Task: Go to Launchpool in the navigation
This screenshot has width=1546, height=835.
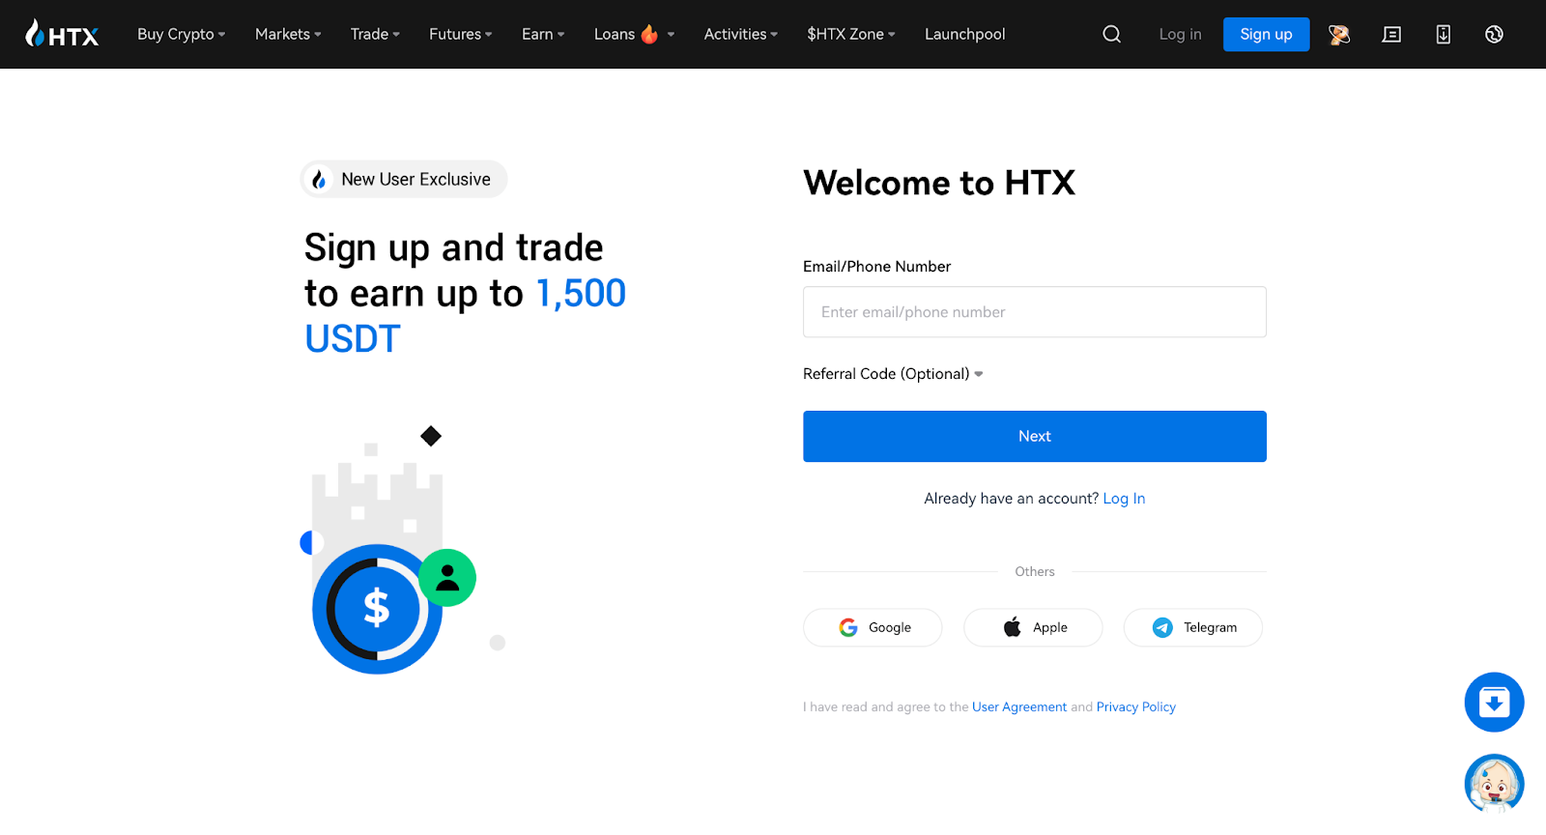Action: coord(964,35)
